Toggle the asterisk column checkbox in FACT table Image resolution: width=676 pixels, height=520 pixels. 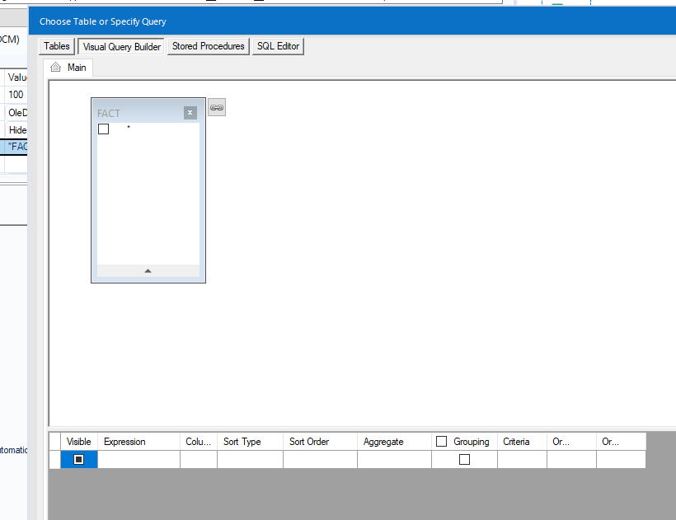103,129
